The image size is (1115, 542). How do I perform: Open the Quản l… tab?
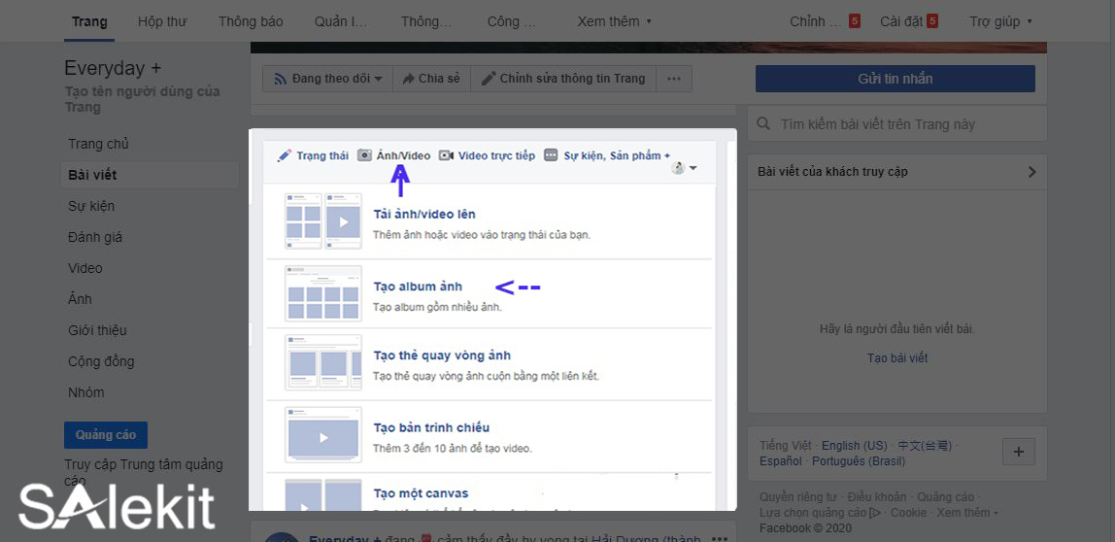pyautogui.click(x=341, y=21)
